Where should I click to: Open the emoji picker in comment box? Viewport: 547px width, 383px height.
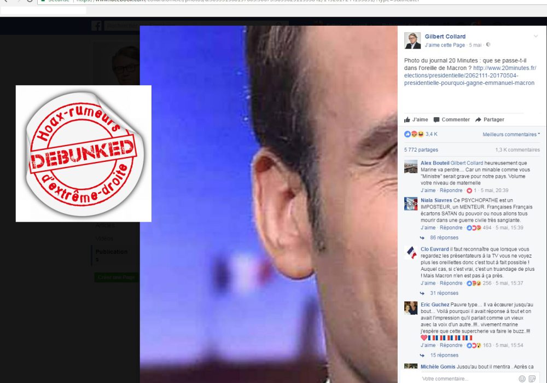[x=522, y=379]
